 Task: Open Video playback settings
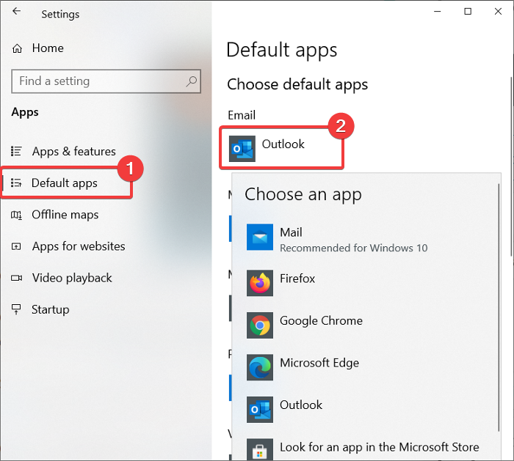pos(72,278)
